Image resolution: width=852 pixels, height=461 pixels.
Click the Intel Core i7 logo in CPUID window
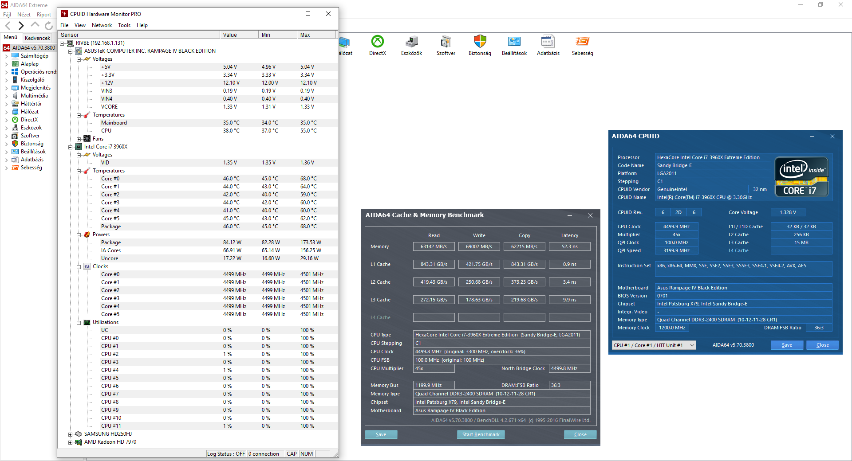[801, 177]
